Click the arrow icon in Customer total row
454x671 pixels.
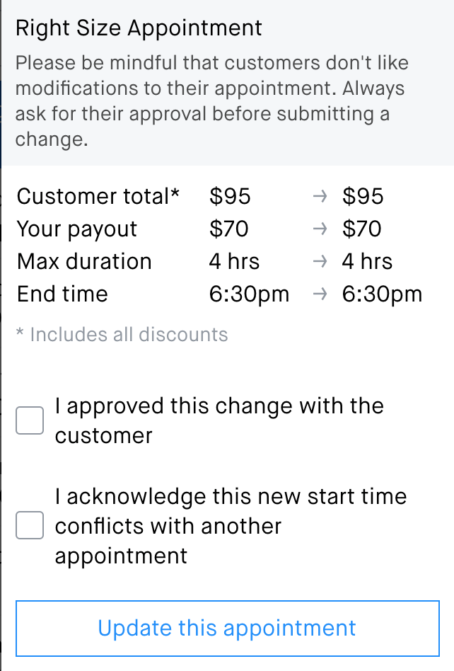tap(320, 197)
